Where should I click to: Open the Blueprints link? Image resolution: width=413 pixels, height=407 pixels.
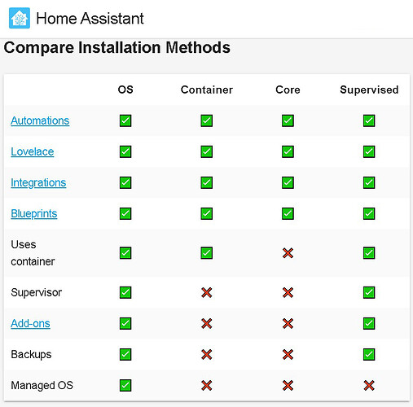pyautogui.click(x=34, y=213)
